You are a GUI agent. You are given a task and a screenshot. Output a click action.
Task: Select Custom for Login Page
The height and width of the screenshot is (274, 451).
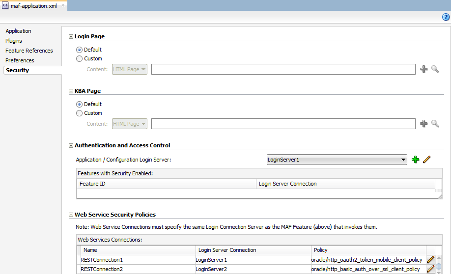(79, 58)
